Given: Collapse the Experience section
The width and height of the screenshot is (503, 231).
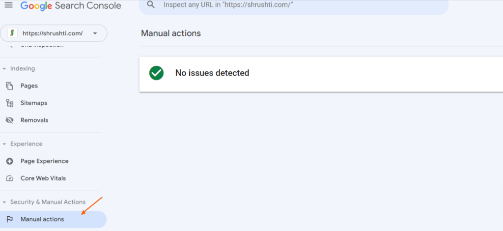Looking at the screenshot, I should (x=4, y=144).
